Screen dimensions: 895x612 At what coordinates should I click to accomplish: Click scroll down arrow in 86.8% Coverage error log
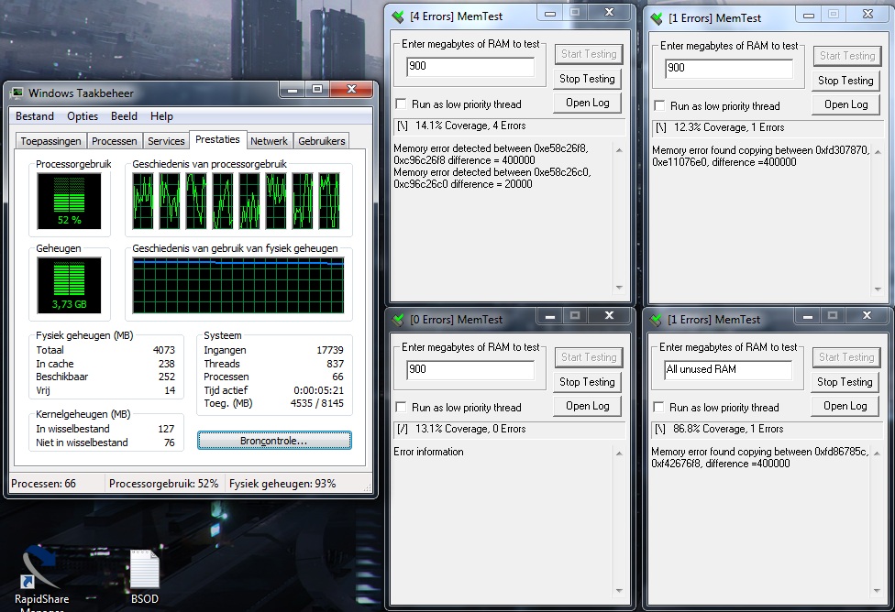[x=877, y=591]
